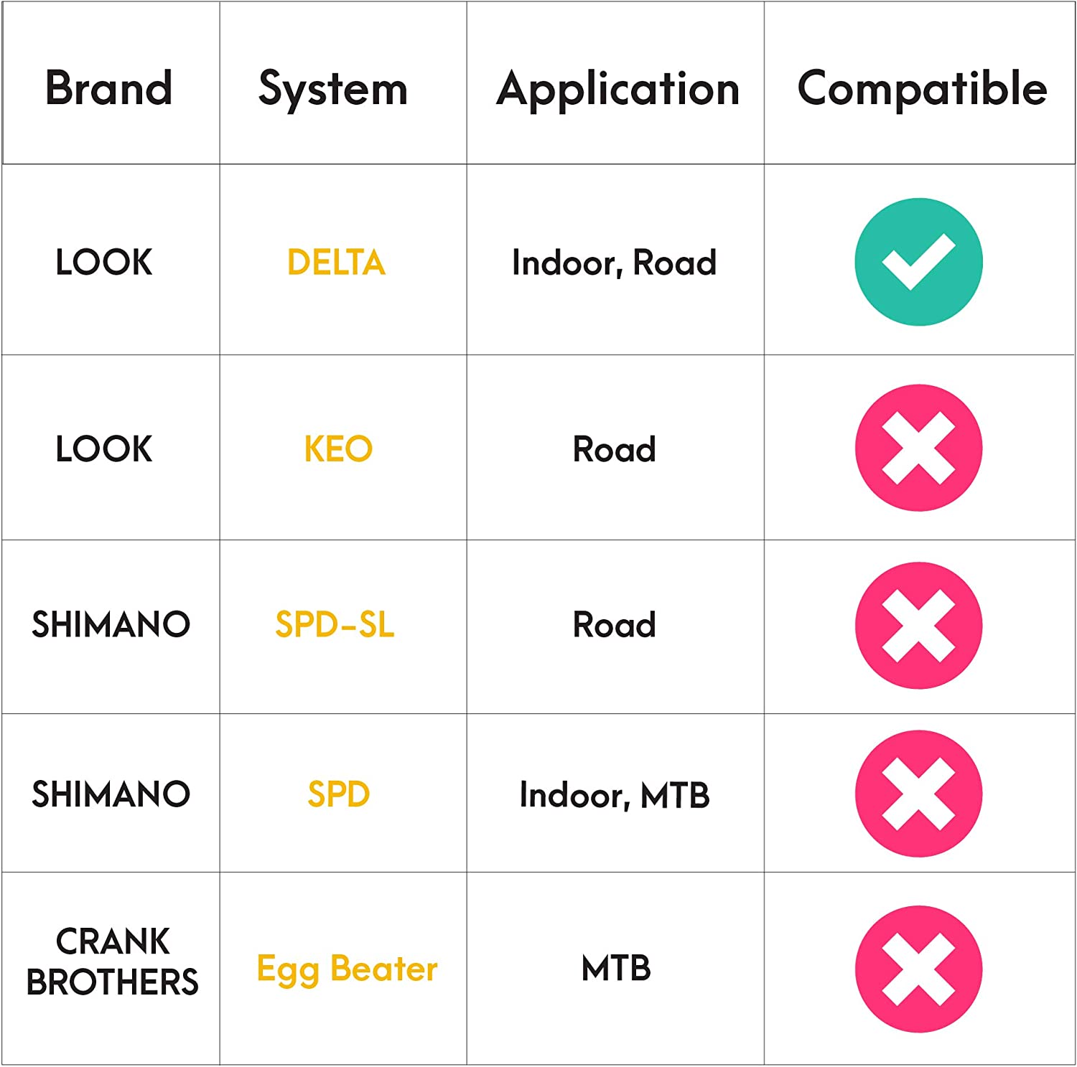Click the red X icon for SPD-SL
Viewport: 1077px width, 1067px height.
[918, 625]
